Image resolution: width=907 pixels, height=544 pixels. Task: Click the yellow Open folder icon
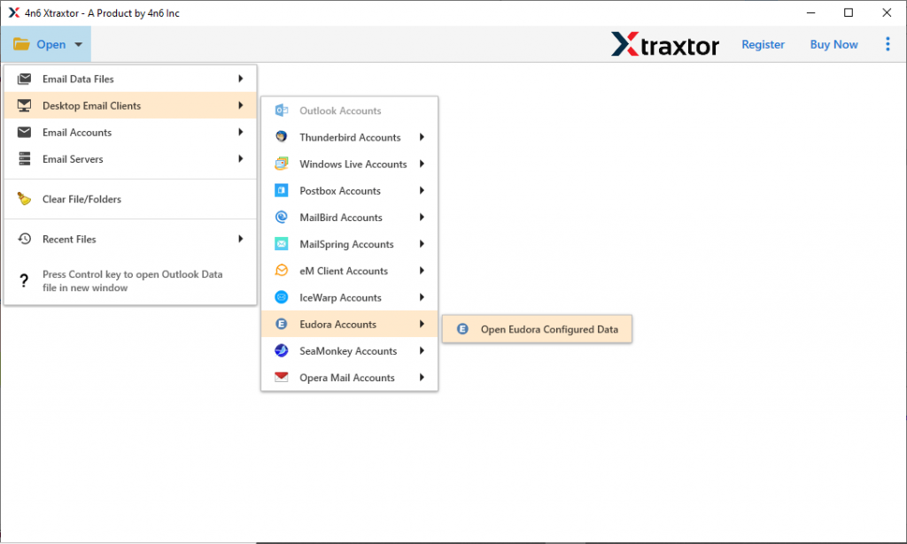pos(21,43)
